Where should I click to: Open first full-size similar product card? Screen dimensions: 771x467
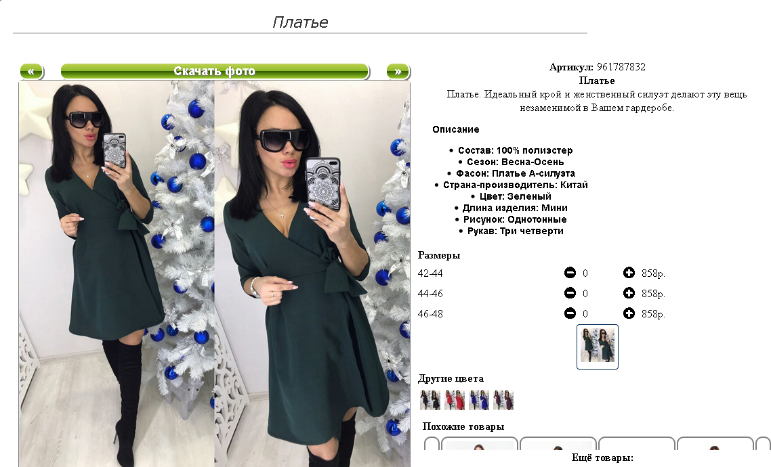coord(480,443)
